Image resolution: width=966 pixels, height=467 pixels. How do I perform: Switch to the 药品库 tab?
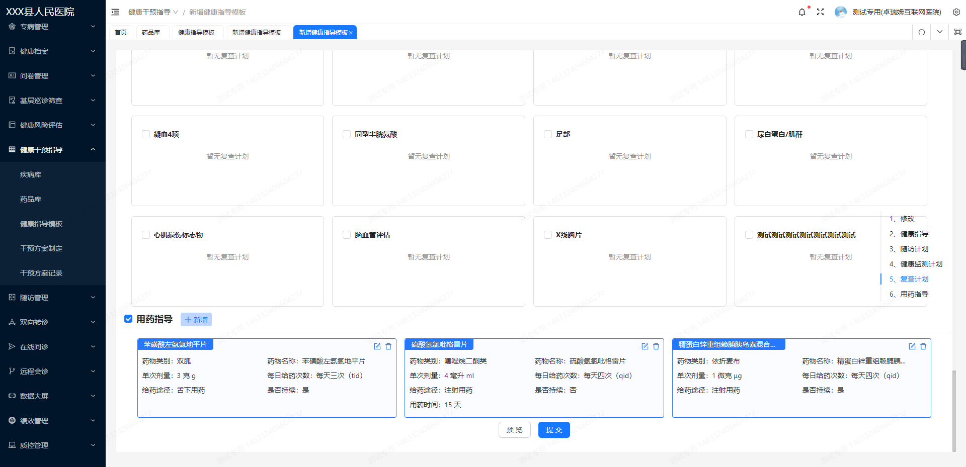(x=151, y=33)
